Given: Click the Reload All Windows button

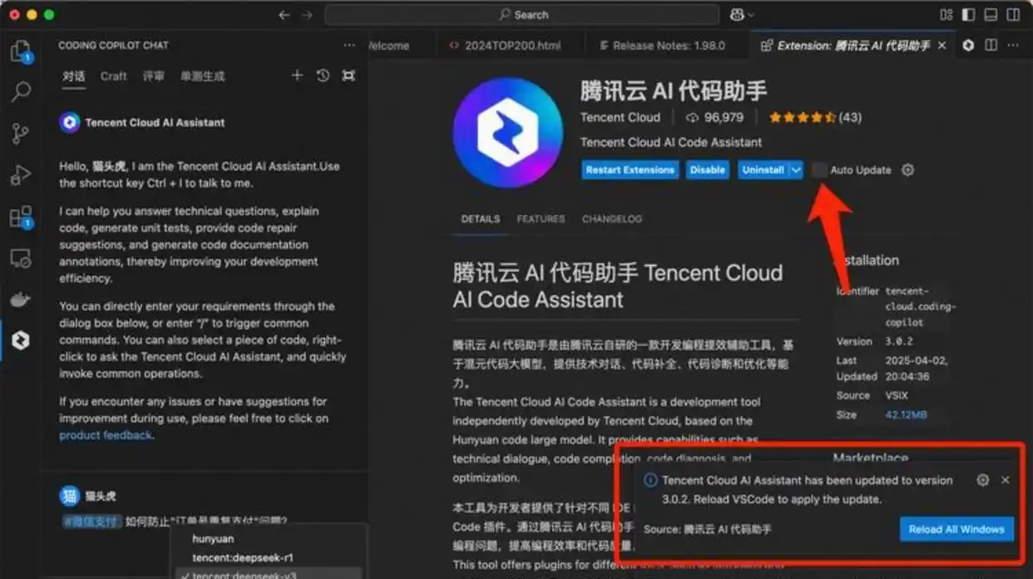Looking at the screenshot, I should point(956,528).
